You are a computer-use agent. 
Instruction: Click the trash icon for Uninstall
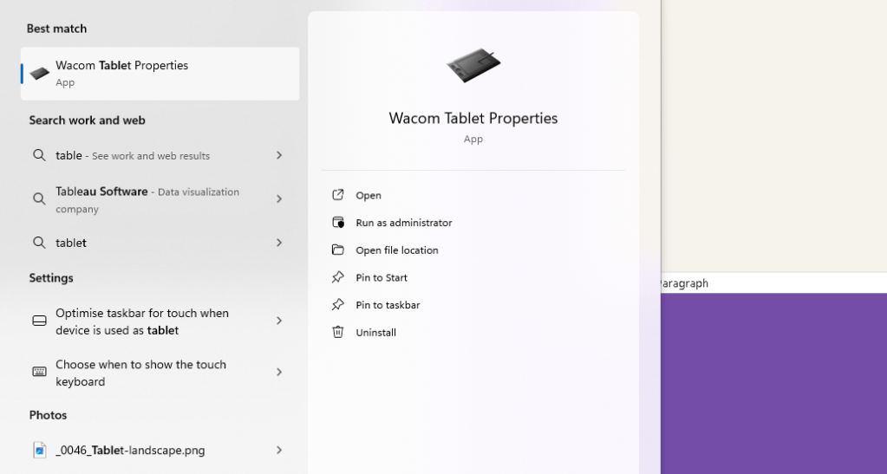click(337, 332)
